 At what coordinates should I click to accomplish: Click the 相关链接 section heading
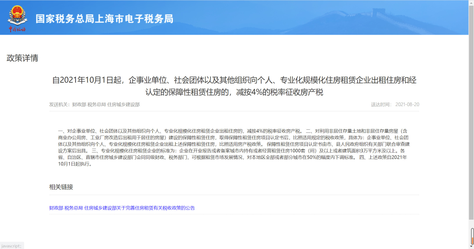click(61, 187)
